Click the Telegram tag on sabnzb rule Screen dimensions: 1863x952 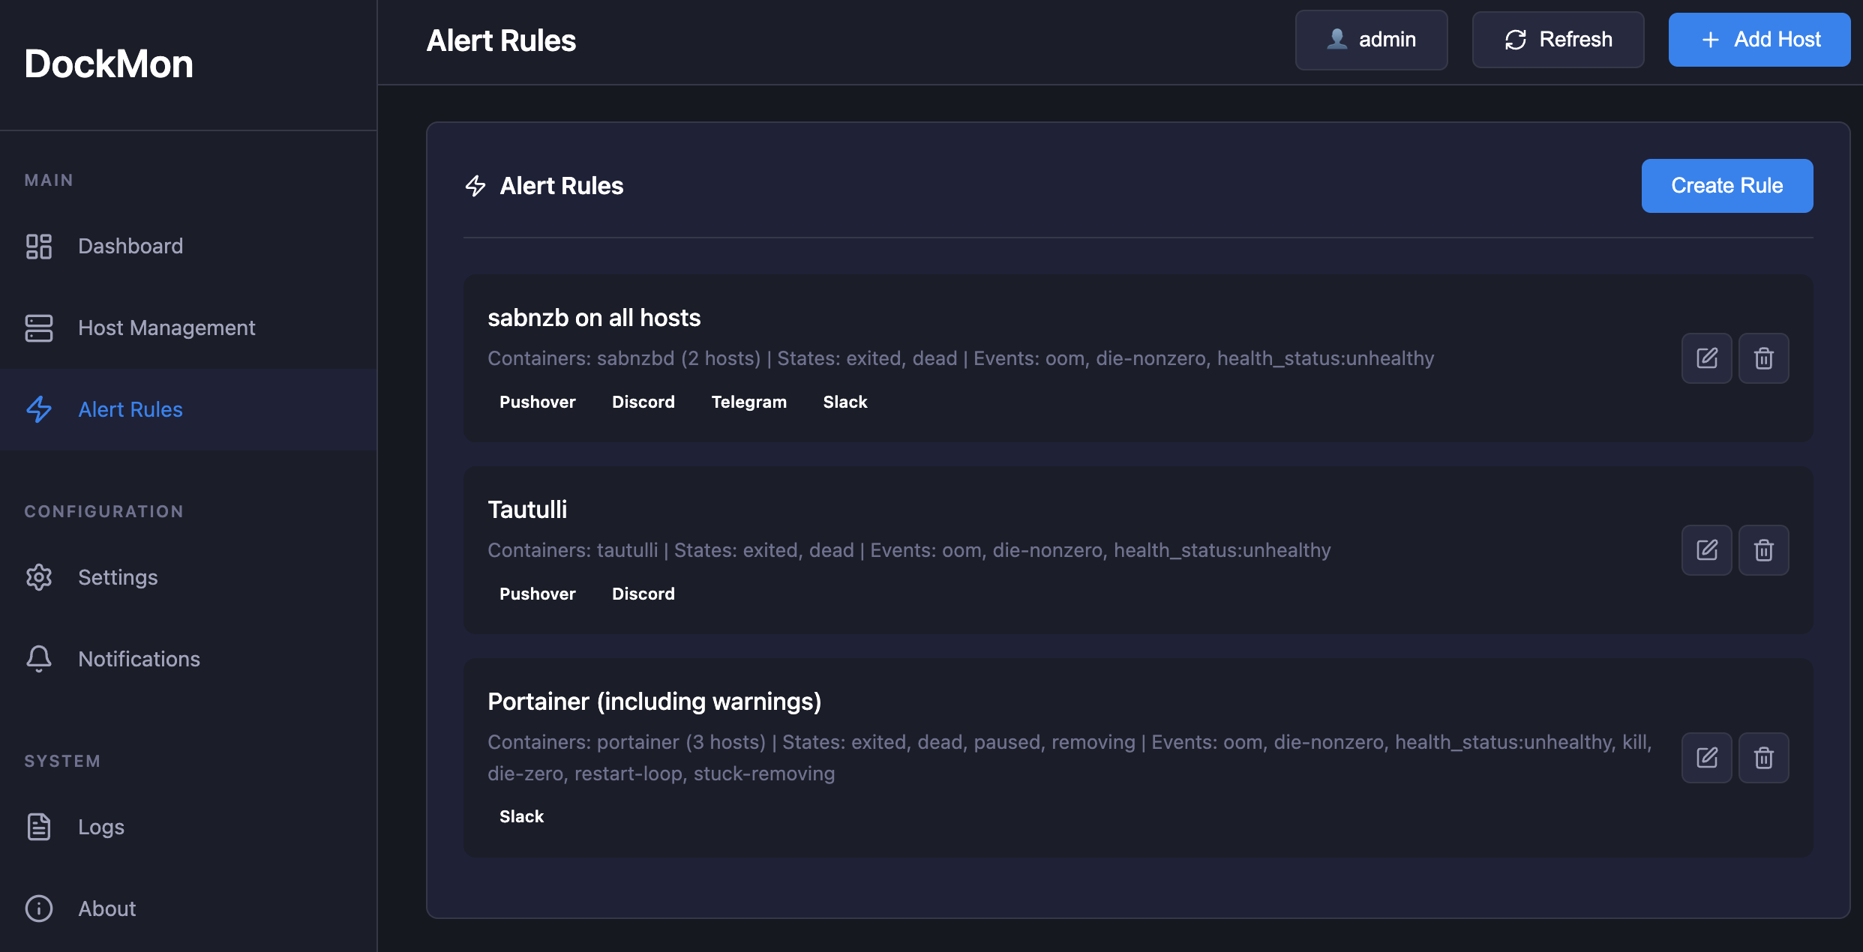[748, 402]
